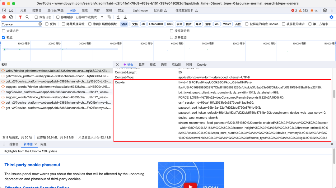
Task: Uncheck the 概览 checkbox
Action: (x=3, y=37)
